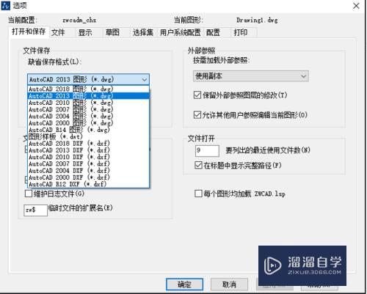Open the 用户系统配置 tab
Screen dimensions: 367x294
[x=180, y=32]
